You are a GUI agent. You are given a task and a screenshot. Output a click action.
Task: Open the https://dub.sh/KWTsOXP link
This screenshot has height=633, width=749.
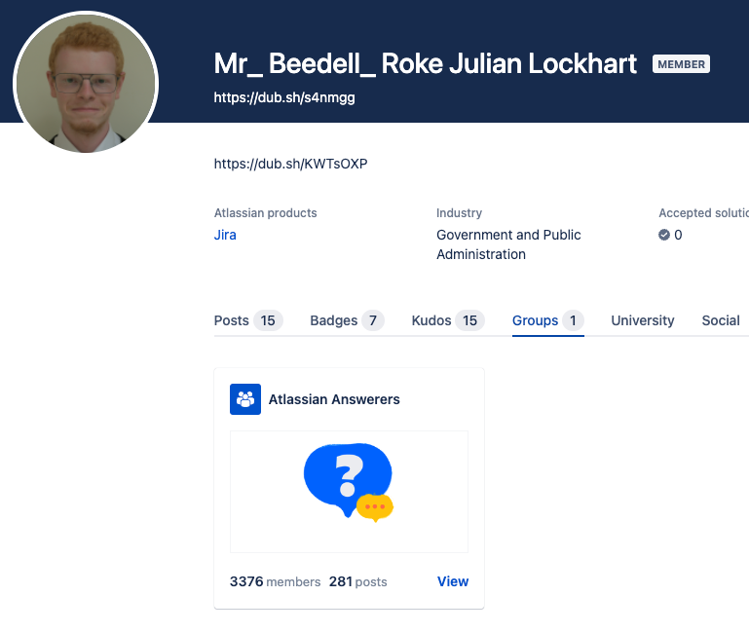coord(290,164)
